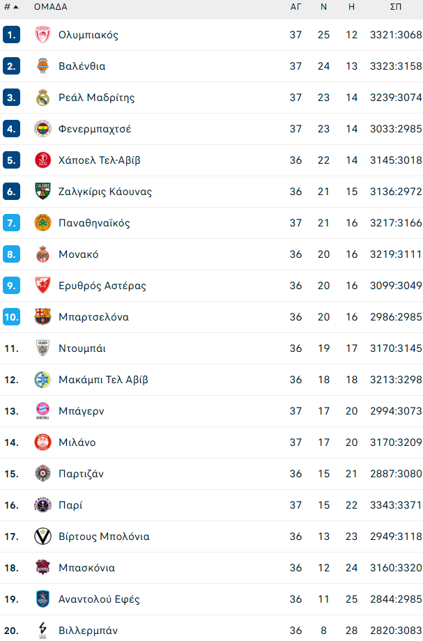Click the Zalgiris Kaunas green logo
The width and height of the screenshot is (423, 641).
coord(43,192)
